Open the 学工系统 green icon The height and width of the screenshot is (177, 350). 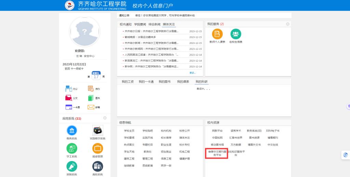(x=71, y=148)
